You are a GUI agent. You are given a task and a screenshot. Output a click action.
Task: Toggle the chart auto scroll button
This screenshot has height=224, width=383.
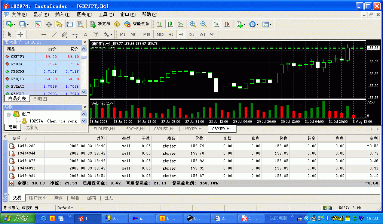click(216, 24)
